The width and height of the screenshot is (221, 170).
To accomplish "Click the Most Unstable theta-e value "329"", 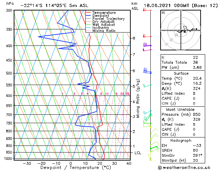I will [x=197, y=119].
